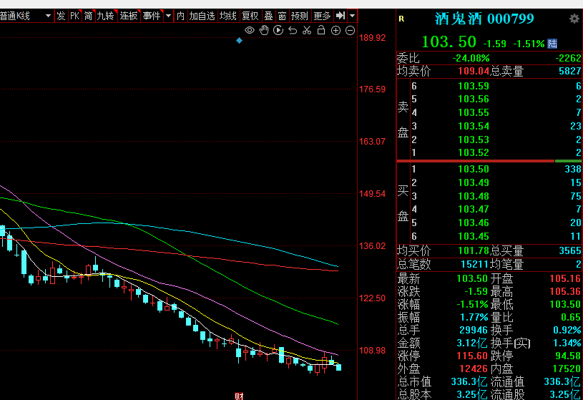Click the replay playback icon
Viewport: 583px width, 400px height.
click(278, 30)
